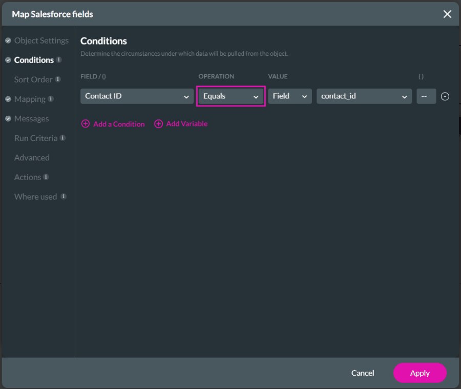Click the info icon beside Run Criteria
The image size is (461, 389).
point(62,138)
